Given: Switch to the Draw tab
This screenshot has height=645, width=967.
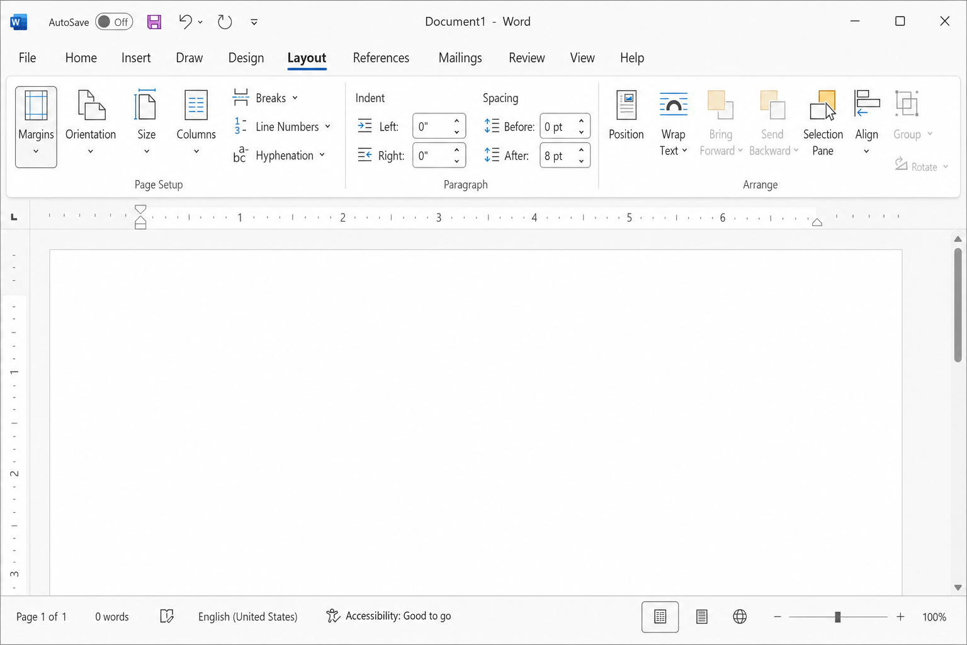Looking at the screenshot, I should [189, 58].
